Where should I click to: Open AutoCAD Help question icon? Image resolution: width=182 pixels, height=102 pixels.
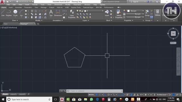pos(157,2)
